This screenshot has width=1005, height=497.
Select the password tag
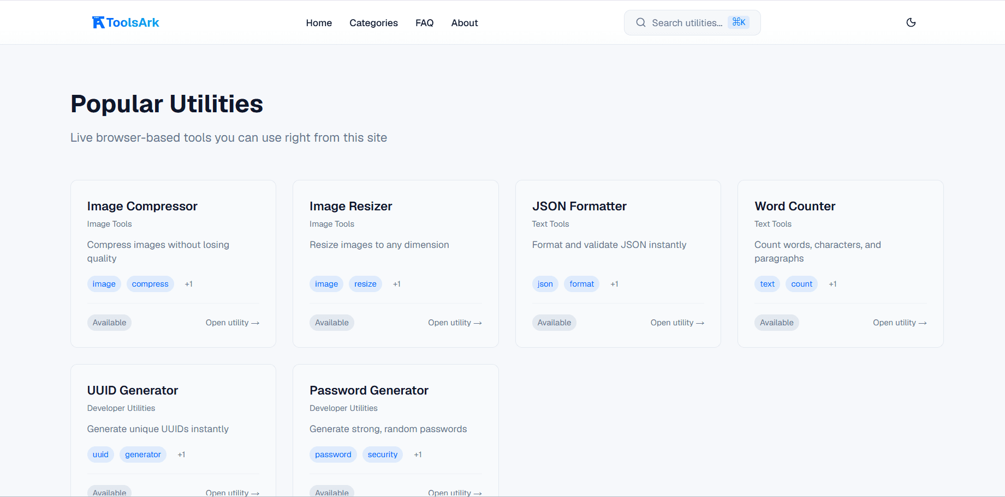(333, 454)
